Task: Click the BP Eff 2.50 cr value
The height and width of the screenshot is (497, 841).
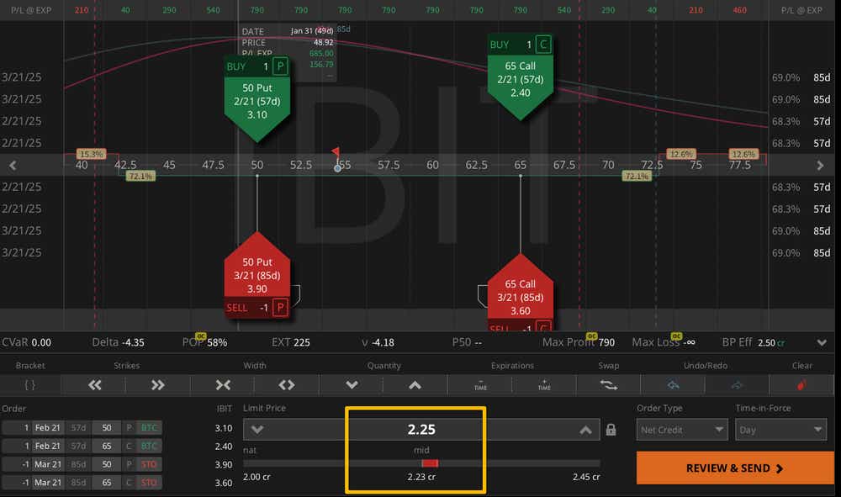Action: [770, 342]
